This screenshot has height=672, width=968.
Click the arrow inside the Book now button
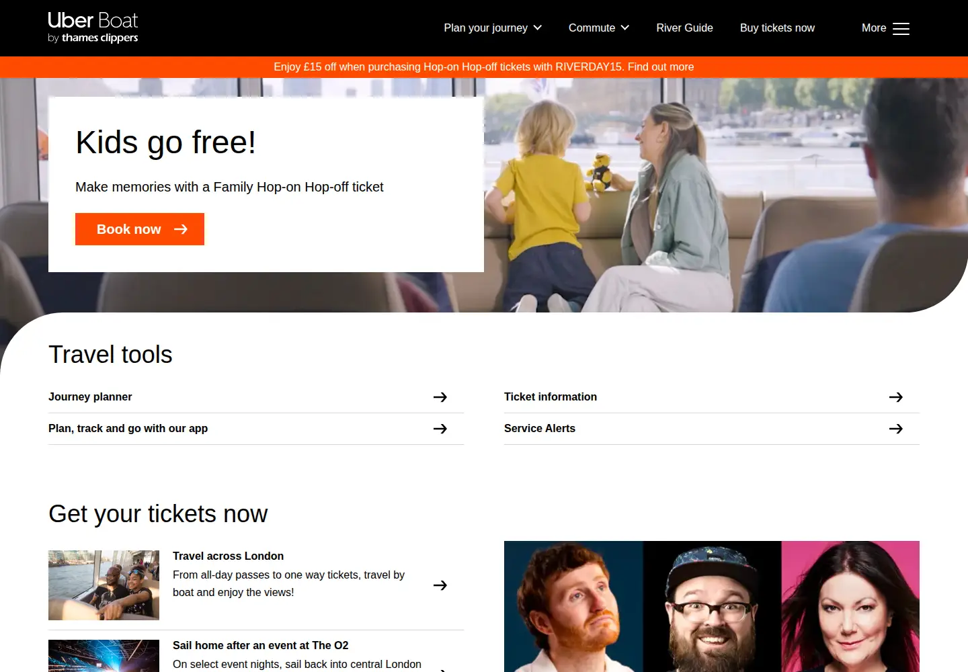(181, 229)
